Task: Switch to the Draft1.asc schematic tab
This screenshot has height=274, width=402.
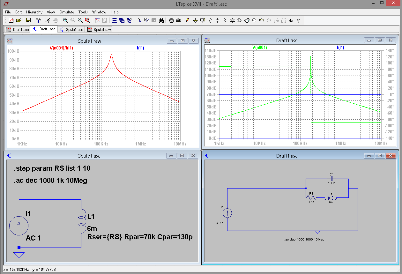Action: coord(44,29)
